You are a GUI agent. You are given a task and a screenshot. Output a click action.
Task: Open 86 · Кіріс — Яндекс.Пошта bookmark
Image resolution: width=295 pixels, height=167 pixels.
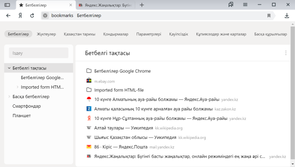(x=121, y=147)
